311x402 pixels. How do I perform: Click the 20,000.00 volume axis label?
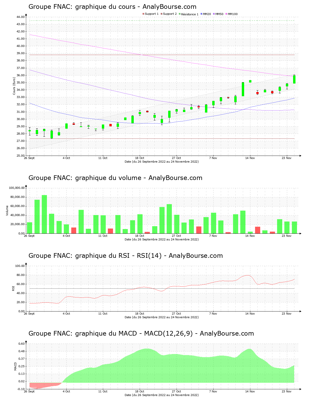click(x=18, y=224)
